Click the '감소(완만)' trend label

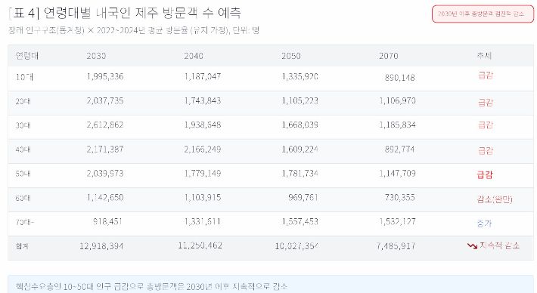click(x=495, y=199)
